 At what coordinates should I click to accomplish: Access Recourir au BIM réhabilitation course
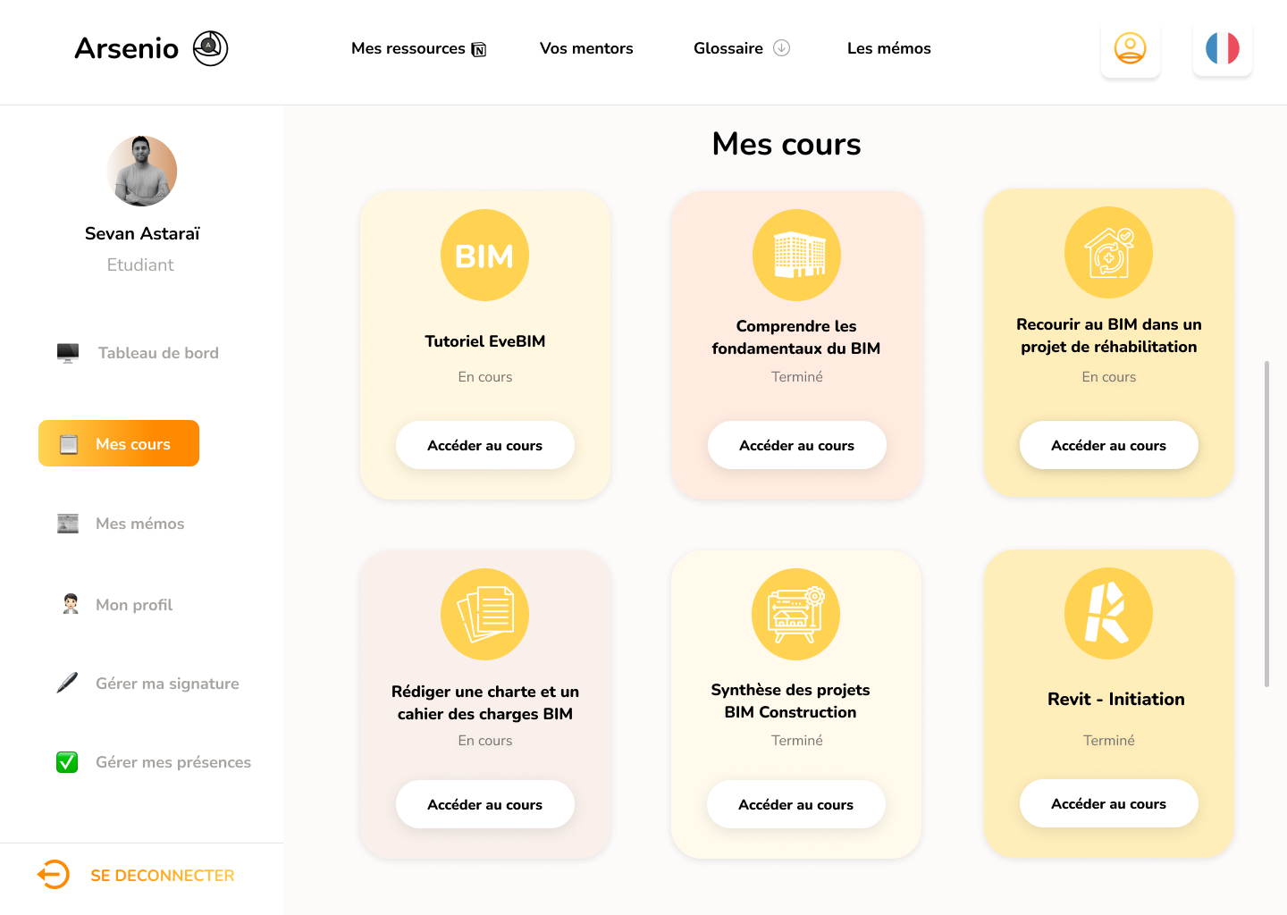point(1109,445)
